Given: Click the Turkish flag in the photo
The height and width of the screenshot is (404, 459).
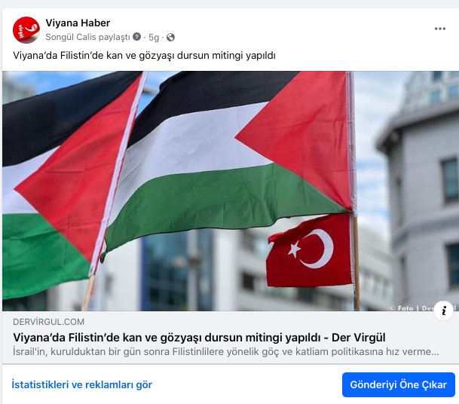Looking at the screenshot, I should [x=310, y=250].
